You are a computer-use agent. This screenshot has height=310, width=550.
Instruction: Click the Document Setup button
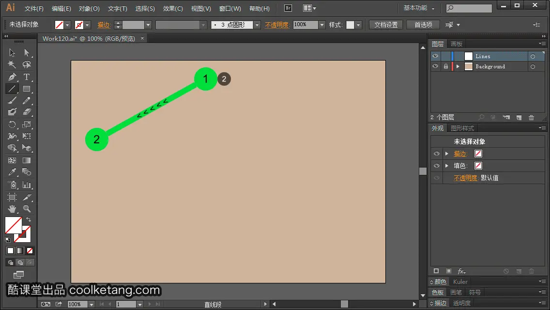(x=386, y=25)
